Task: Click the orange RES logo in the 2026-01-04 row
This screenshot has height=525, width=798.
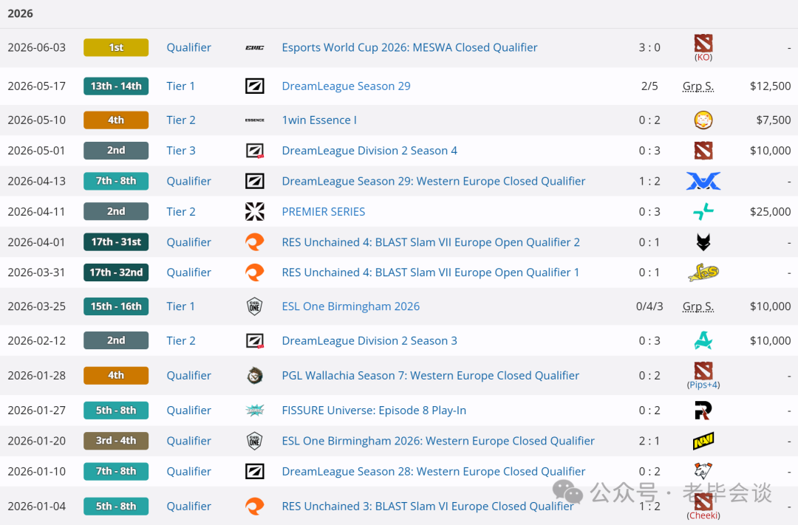Action: point(254,507)
